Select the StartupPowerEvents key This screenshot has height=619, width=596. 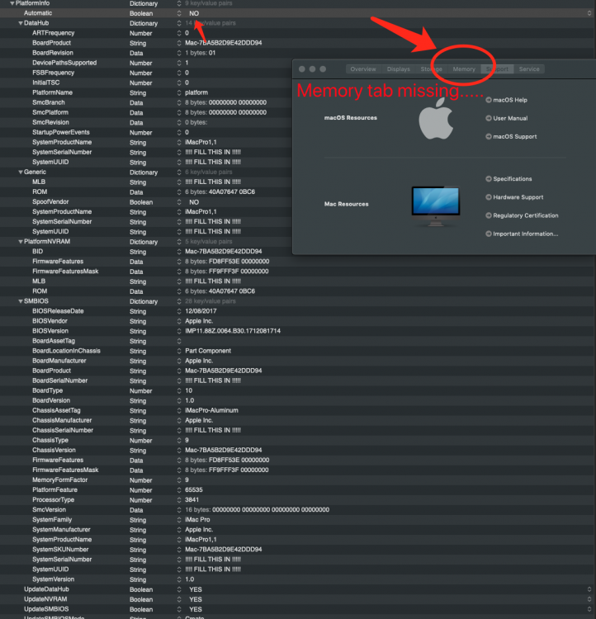tap(61, 132)
